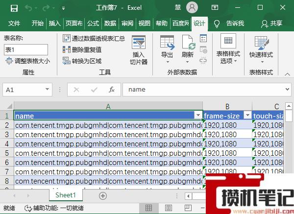Image resolution: width=294 pixels, height=214 pixels.
Task: Switch to the 开始 ribbon tab
Action: pos(38,24)
